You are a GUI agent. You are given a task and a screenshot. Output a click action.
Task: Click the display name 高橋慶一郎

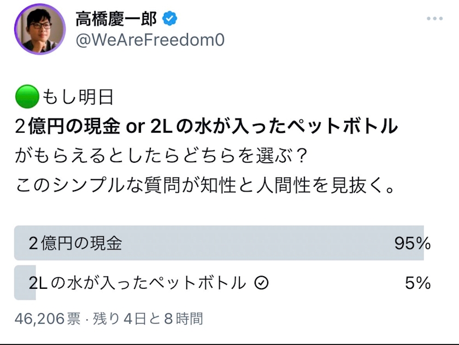tap(116, 19)
